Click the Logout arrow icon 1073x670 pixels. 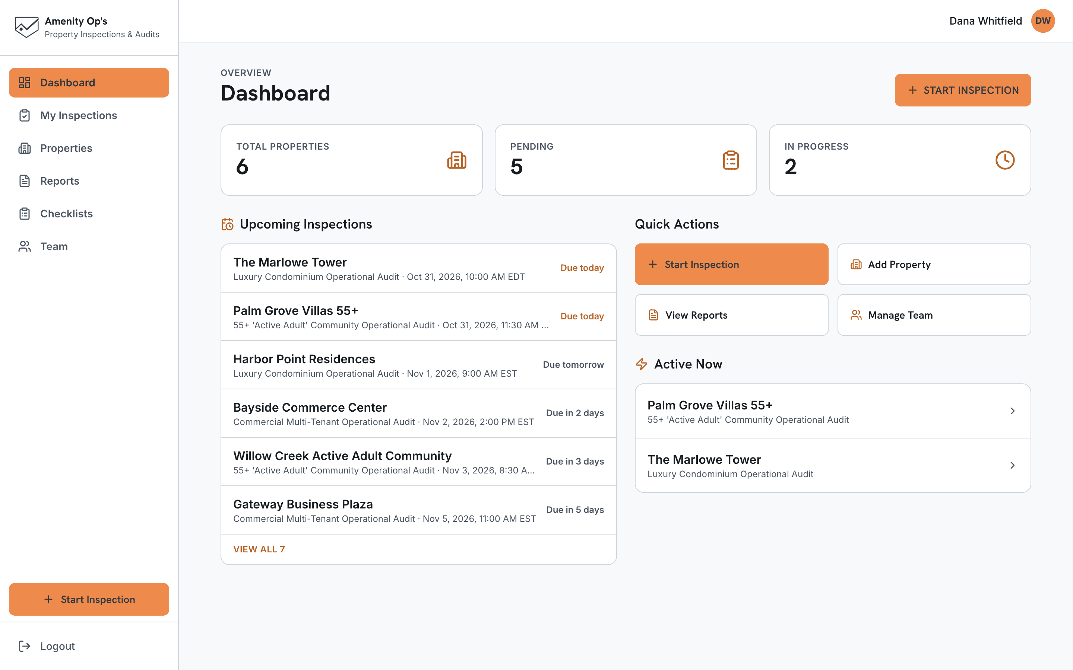tap(24, 646)
